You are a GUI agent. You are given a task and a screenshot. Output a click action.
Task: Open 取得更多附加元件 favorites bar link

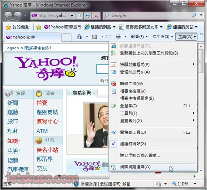(141, 27)
